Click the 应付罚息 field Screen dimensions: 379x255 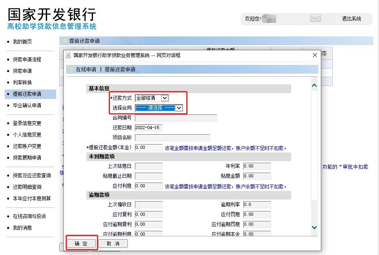(257, 214)
